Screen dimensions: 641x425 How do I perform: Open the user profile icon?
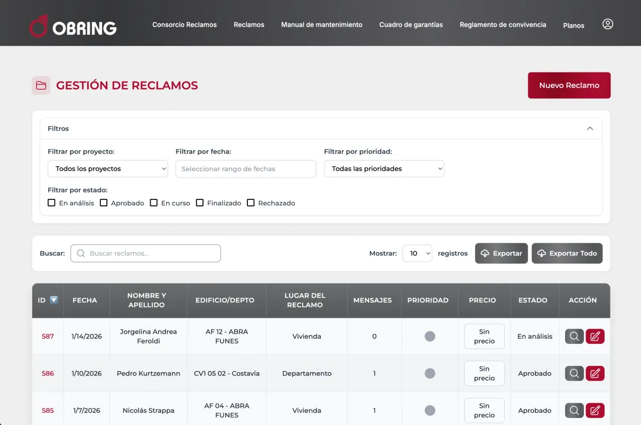click(607, 24)
